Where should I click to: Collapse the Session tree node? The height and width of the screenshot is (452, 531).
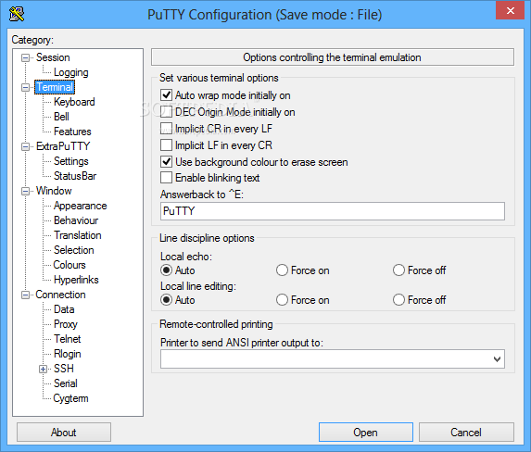25,58
